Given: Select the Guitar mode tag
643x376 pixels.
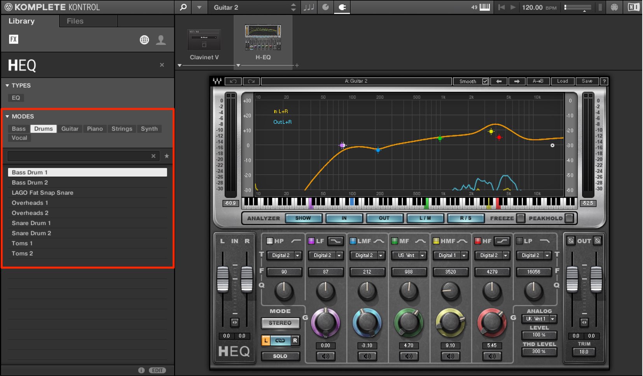Looking at the screenshot, I should [x=70, y=128].
